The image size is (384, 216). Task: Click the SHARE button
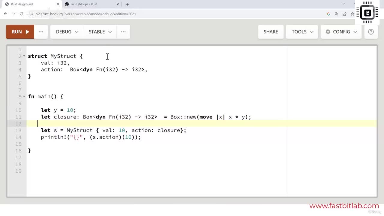coord(271,32)
